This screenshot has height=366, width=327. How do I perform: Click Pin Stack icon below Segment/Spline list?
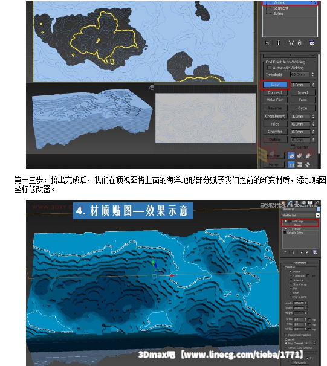coord(267,43)
